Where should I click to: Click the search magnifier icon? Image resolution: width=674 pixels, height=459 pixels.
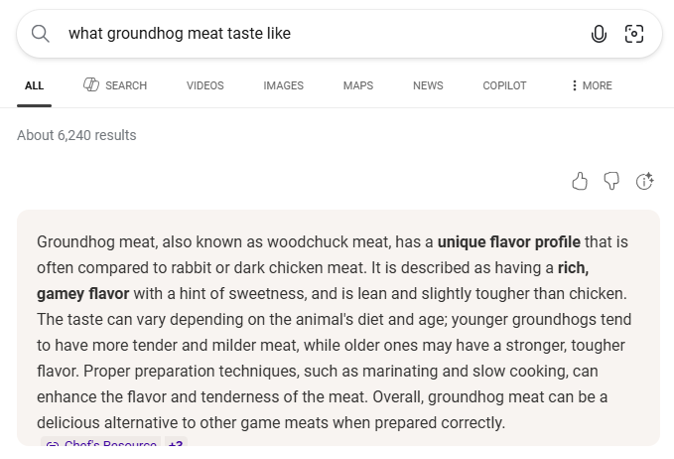[41, 34]
